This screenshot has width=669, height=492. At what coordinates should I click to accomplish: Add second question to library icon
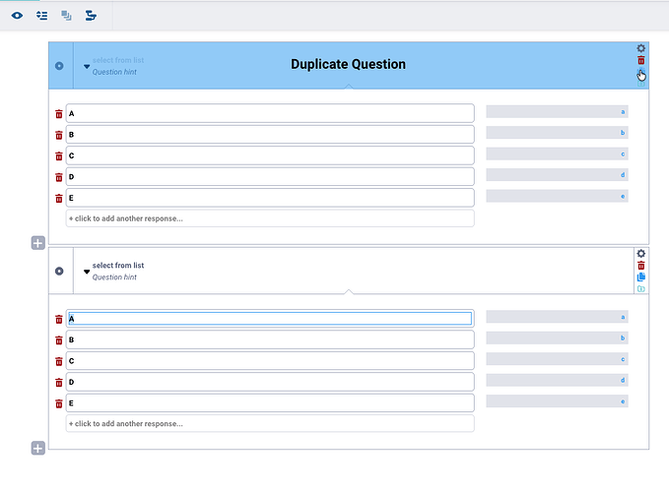(640, 289)
